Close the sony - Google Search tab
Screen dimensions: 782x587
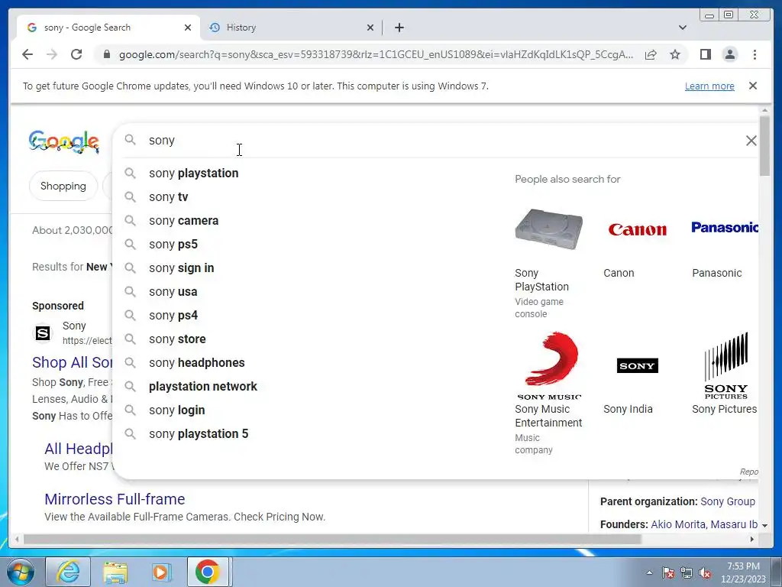tap(188, 28)
